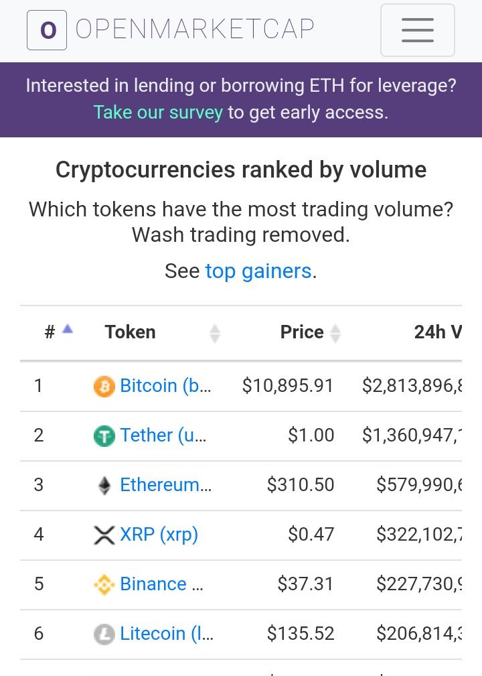
Task: Sort by 24h Volume column header
Action: 438,332
